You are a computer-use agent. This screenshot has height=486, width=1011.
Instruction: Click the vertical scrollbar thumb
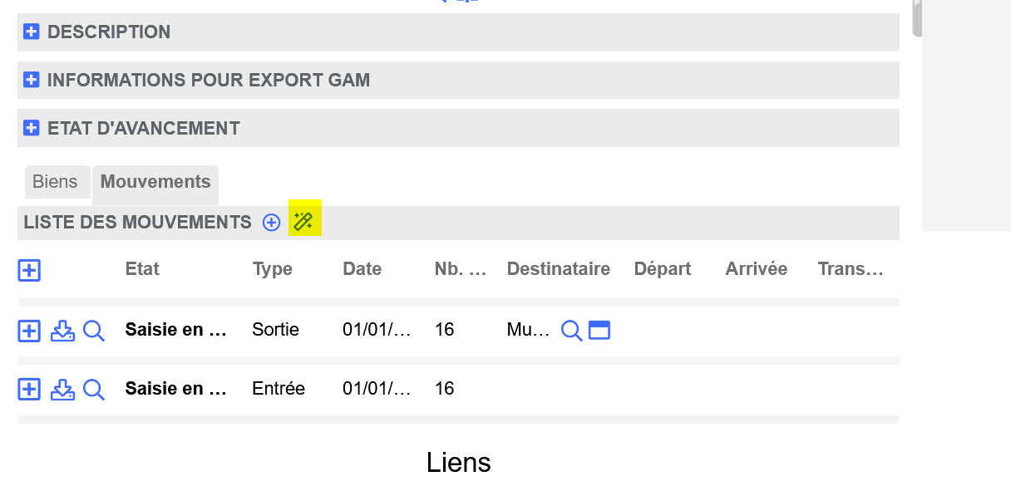pos(917,18)
